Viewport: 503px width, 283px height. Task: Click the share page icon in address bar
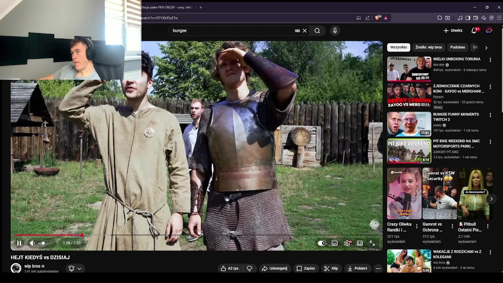367,18
